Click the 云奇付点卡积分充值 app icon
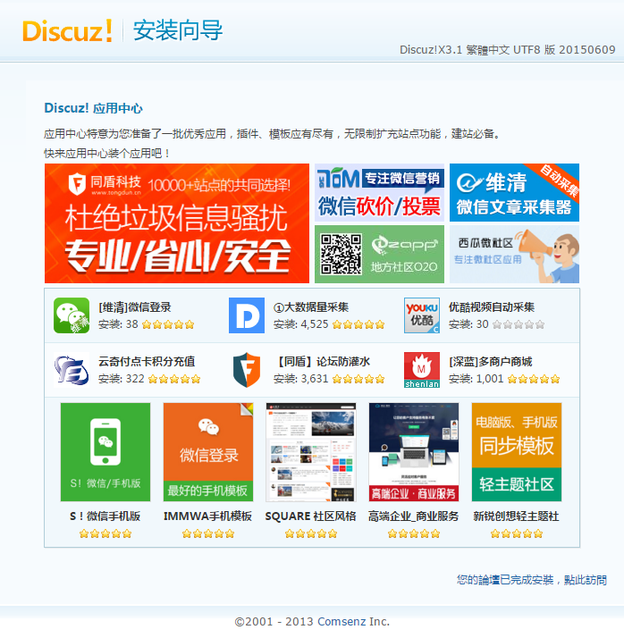This screenshot has height=638, width=624. (72, 370)
